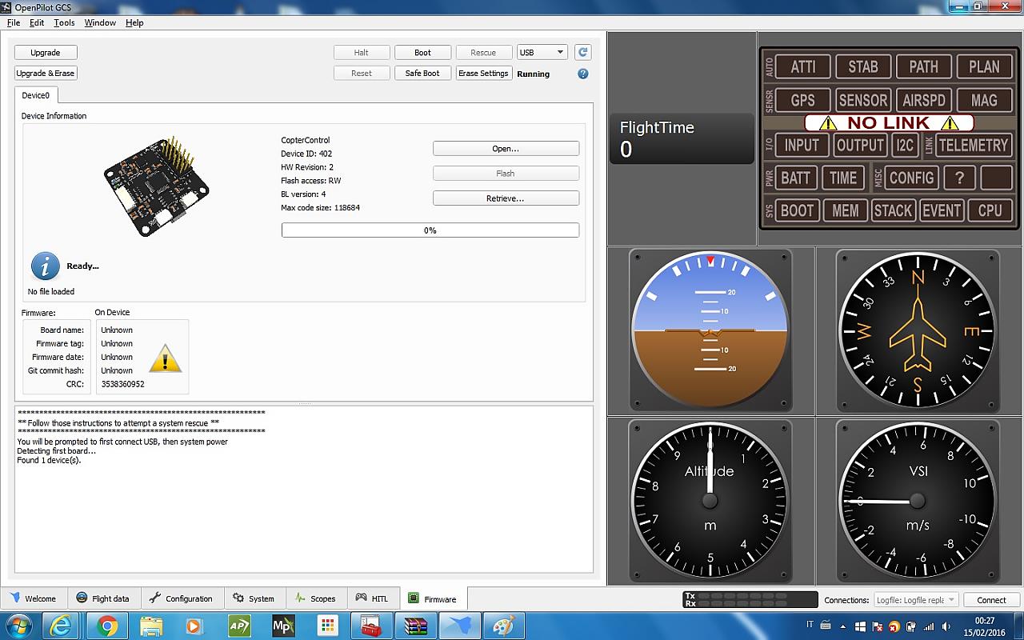
Task: Open Google Chrome from the taskbar
Action: click(107, 626)
